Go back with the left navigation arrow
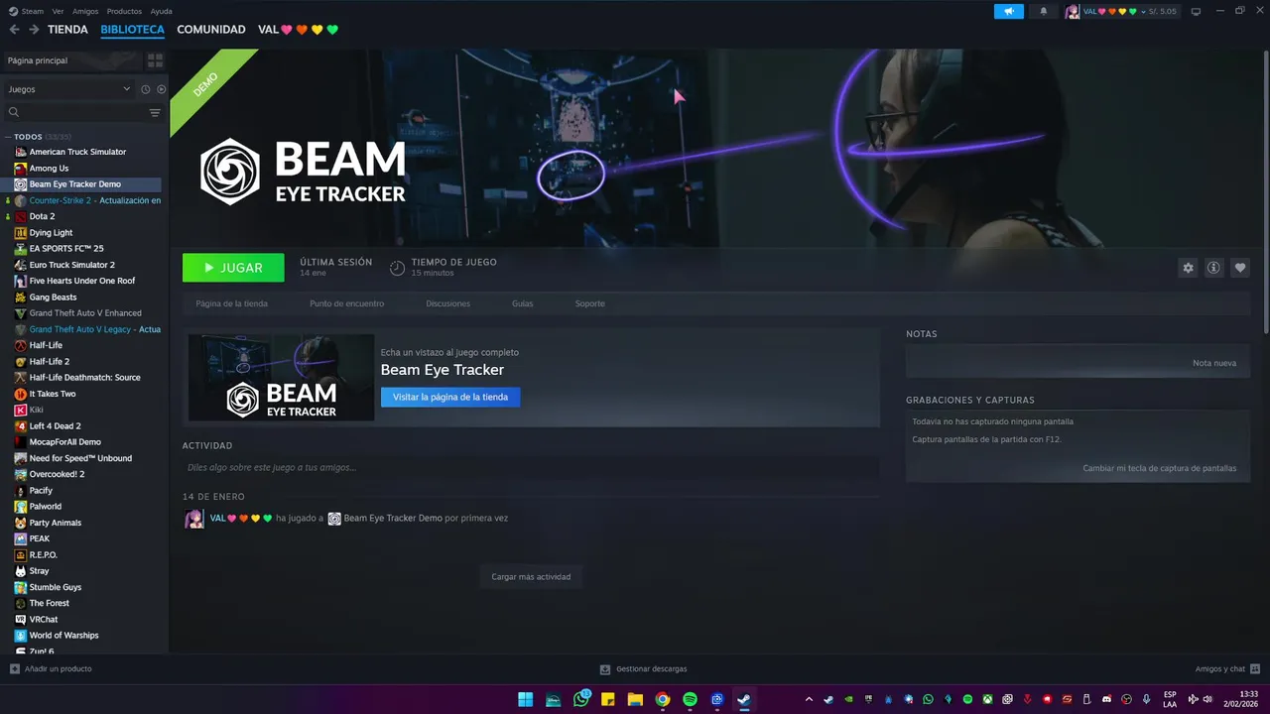The width and height of the screenshot is (1270, 714). 14,30
